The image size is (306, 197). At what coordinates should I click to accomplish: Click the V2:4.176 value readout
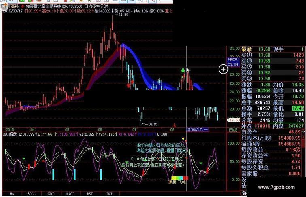(x=107, y=134)
